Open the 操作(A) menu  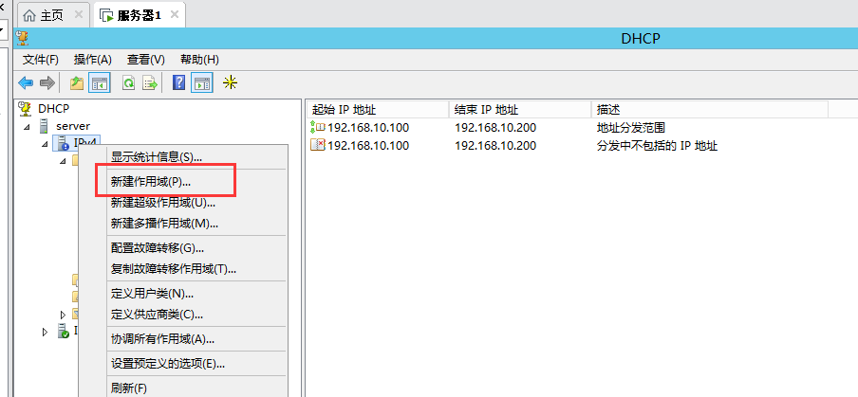click(92, 60)
